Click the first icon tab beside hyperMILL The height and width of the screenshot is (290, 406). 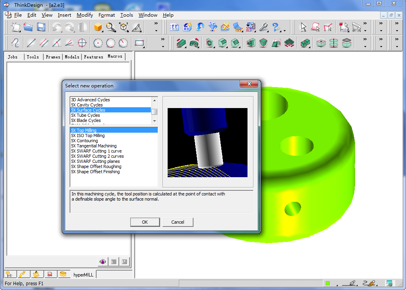tap(10, 274)
